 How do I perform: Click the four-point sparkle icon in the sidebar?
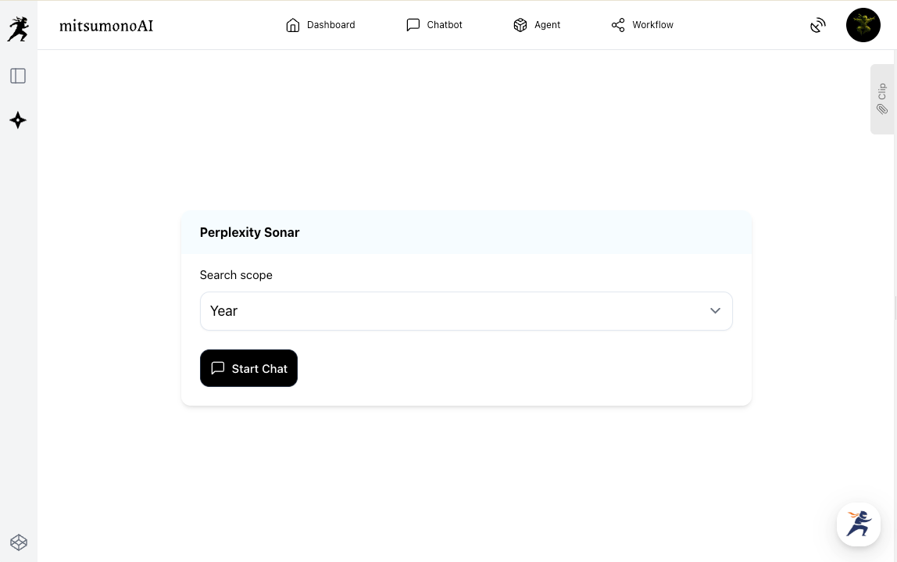(x=18, y=120)
